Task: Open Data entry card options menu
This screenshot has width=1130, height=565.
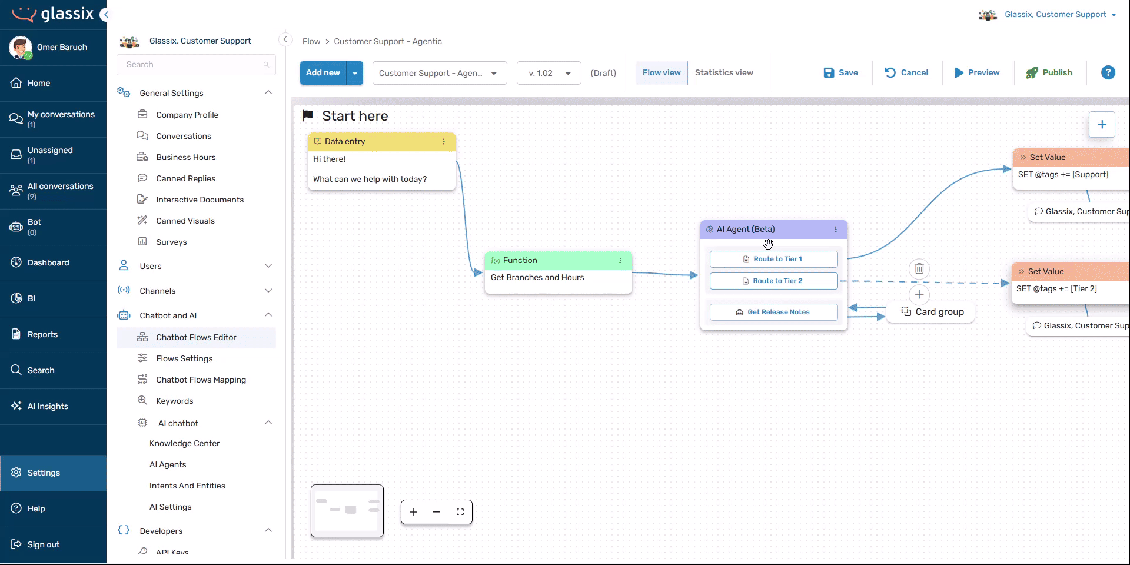Action: click(x=444, y=142)
